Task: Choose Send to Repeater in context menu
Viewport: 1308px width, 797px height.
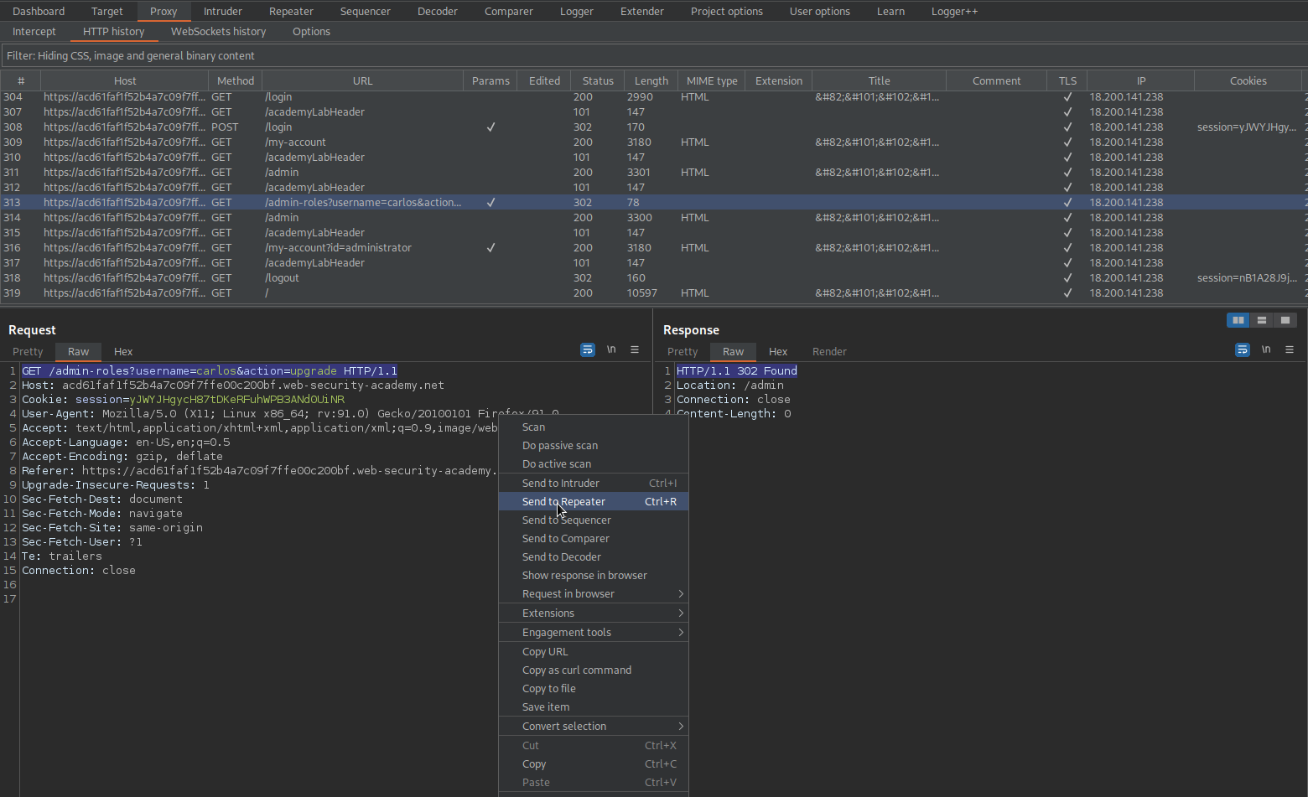Action: tap(594, 502)
